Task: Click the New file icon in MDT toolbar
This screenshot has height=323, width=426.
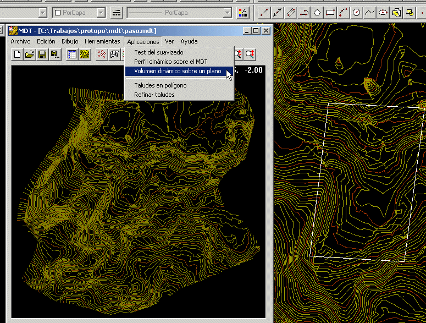Action: [x=17, y=54]
